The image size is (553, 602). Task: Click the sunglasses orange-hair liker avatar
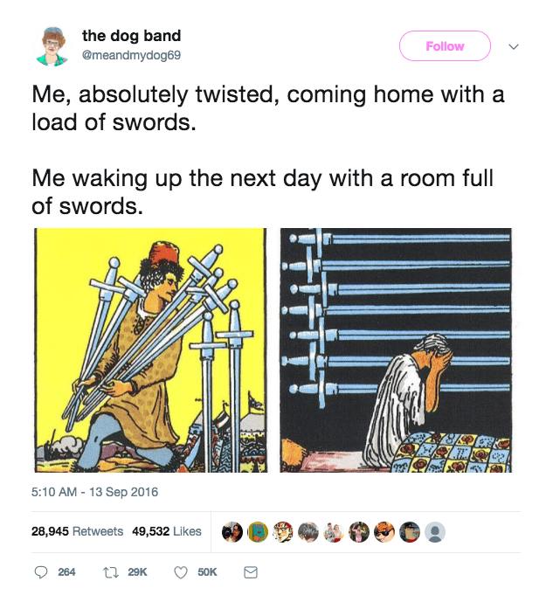point(384,532)
